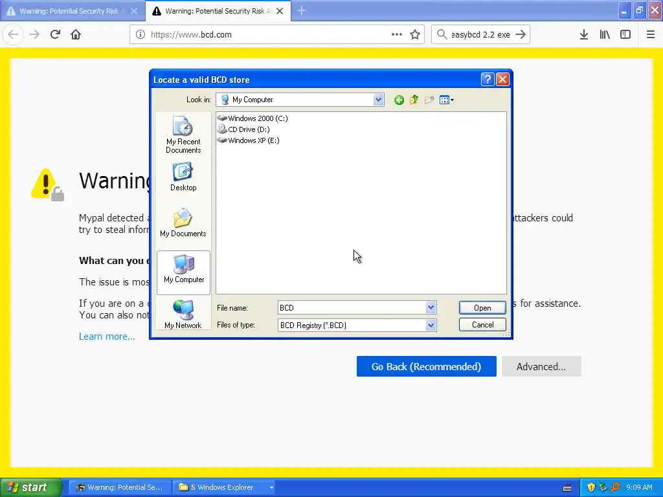Click the security shield tray icon
The width and height of the screenshot is (663, 497).
591,487
